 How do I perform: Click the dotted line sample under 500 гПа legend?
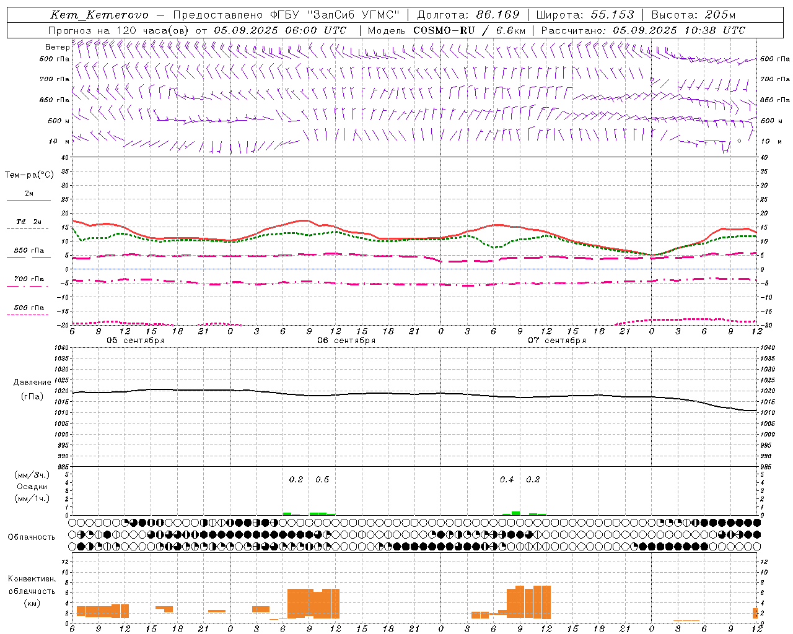tap(27, 315)
